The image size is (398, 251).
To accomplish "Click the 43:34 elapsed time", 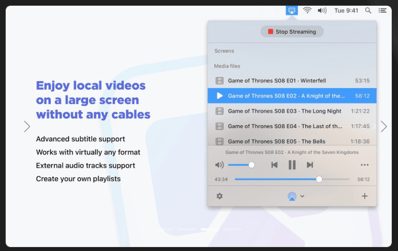I will pos(221,179).
